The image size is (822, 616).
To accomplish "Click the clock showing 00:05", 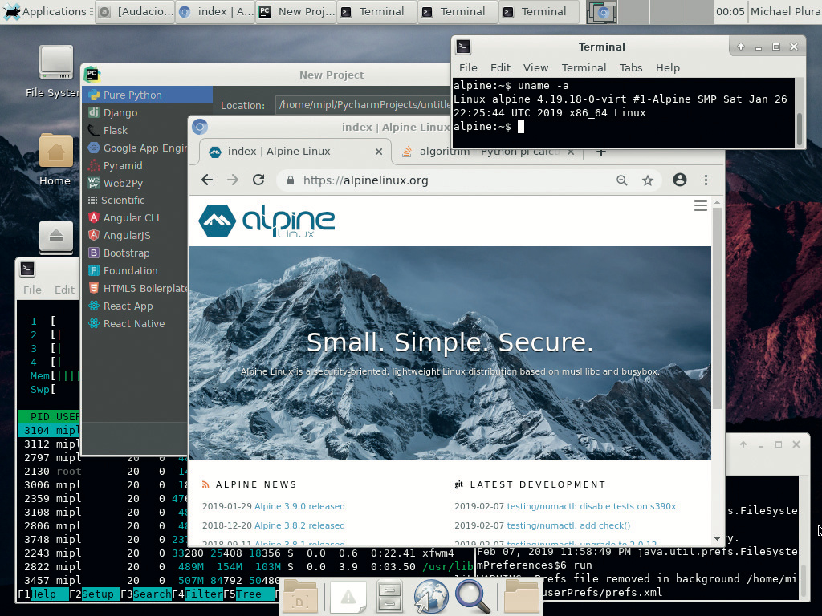I will [730, 11].
